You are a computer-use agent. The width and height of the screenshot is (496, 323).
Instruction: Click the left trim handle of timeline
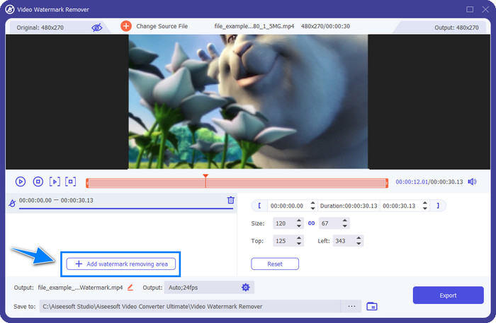pos(87,183)
